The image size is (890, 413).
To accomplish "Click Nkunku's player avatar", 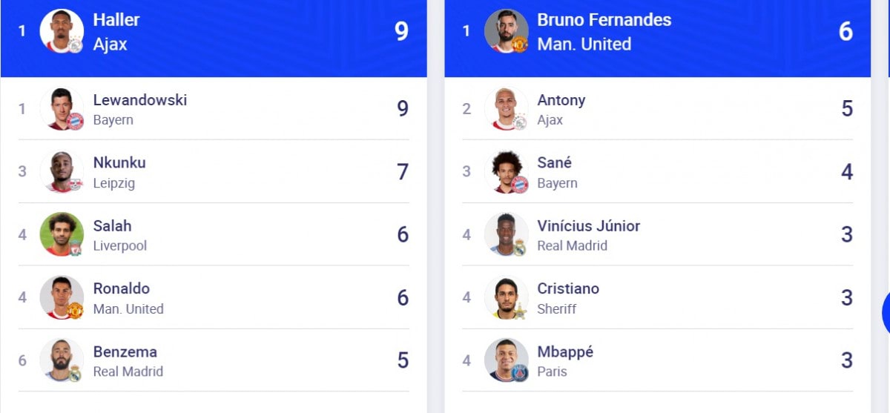I will 62,171.
